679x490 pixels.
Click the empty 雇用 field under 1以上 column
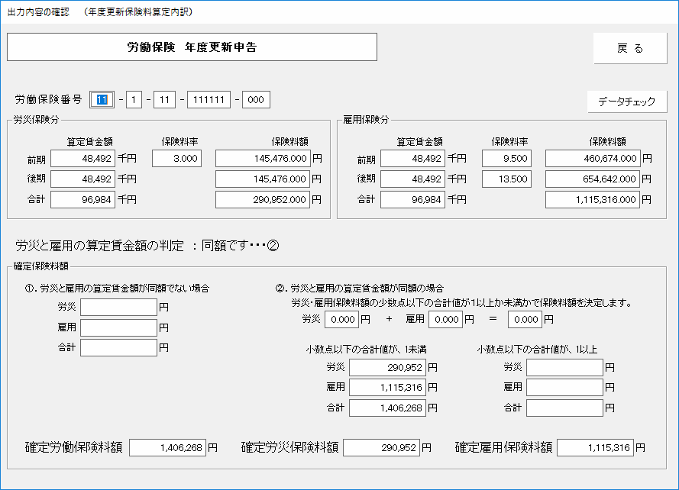tap(564, 388)
